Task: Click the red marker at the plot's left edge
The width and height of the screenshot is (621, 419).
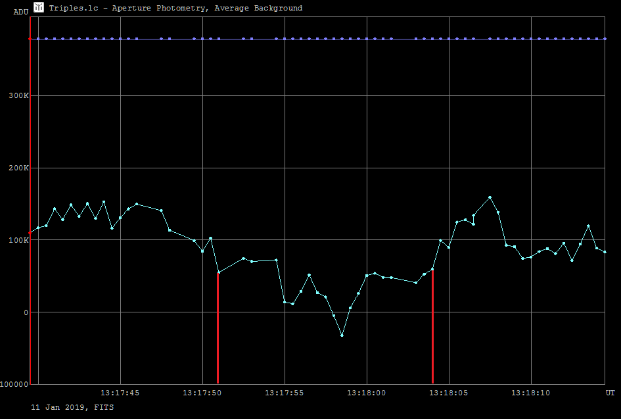Action: coord(30,200)
